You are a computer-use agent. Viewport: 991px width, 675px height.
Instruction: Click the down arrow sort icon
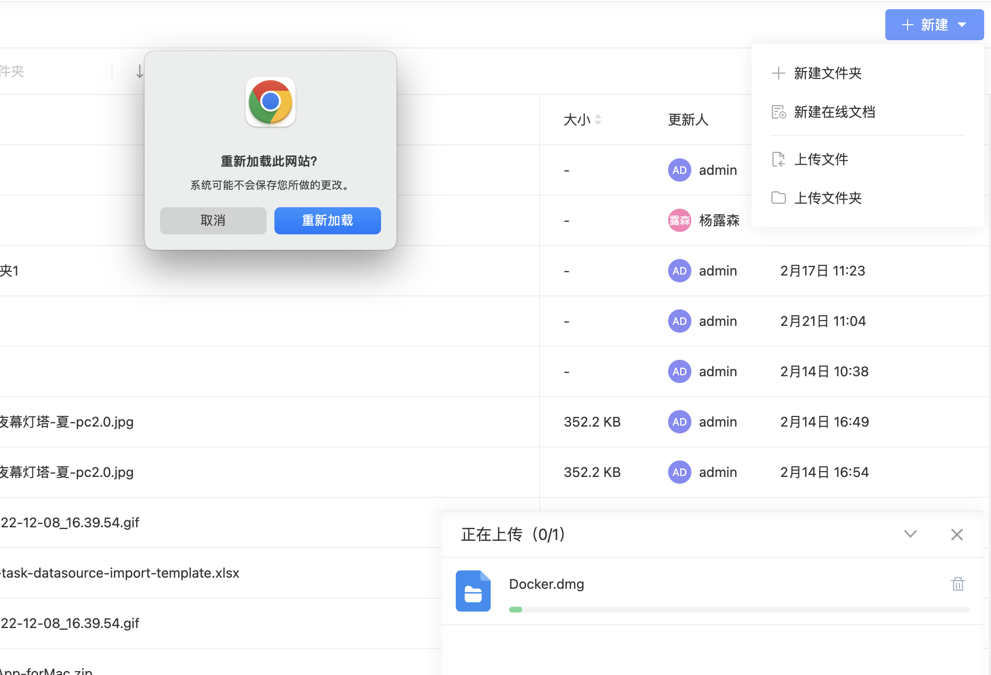[x=140, y=72]
